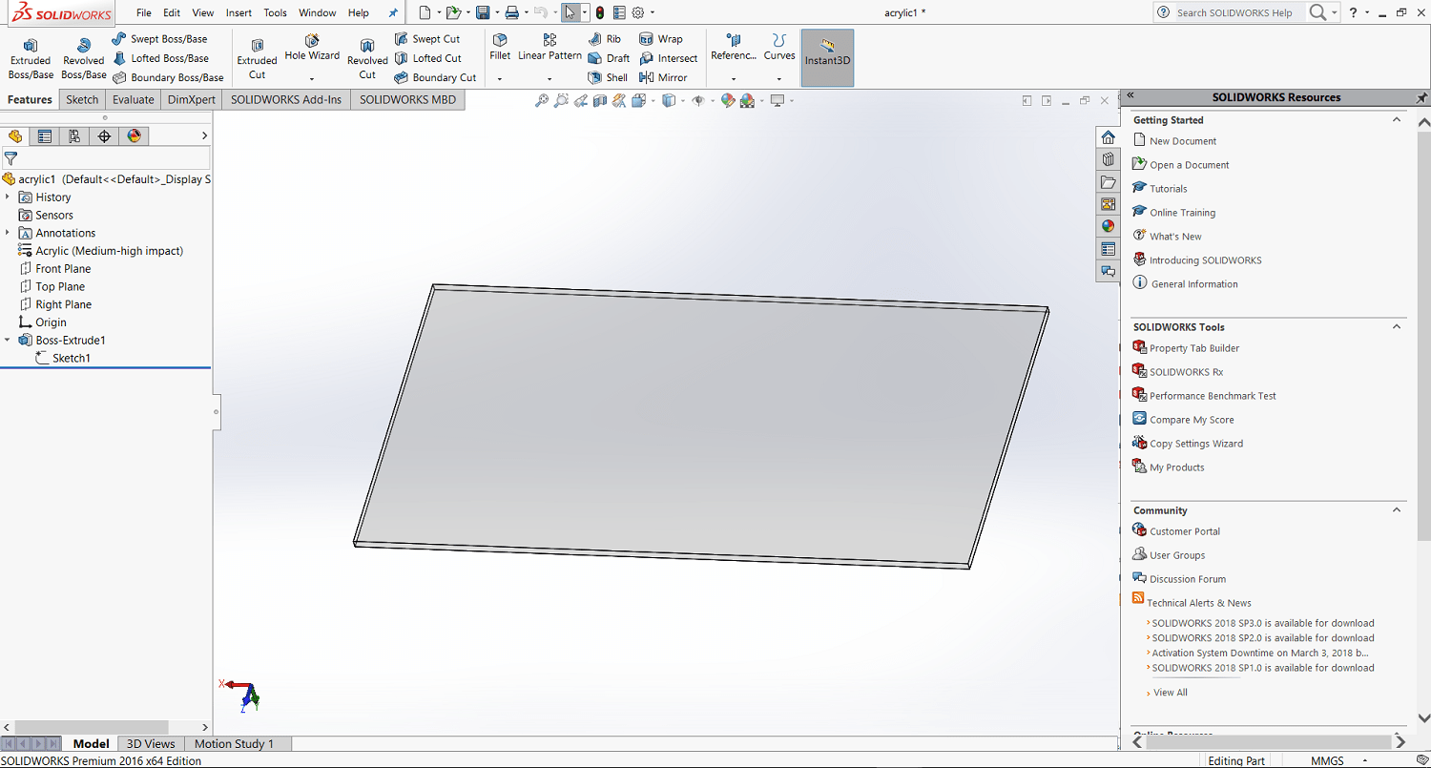Open Reference Geometry tool
This screenshot has height=768, width=1431.
[733, 48]
